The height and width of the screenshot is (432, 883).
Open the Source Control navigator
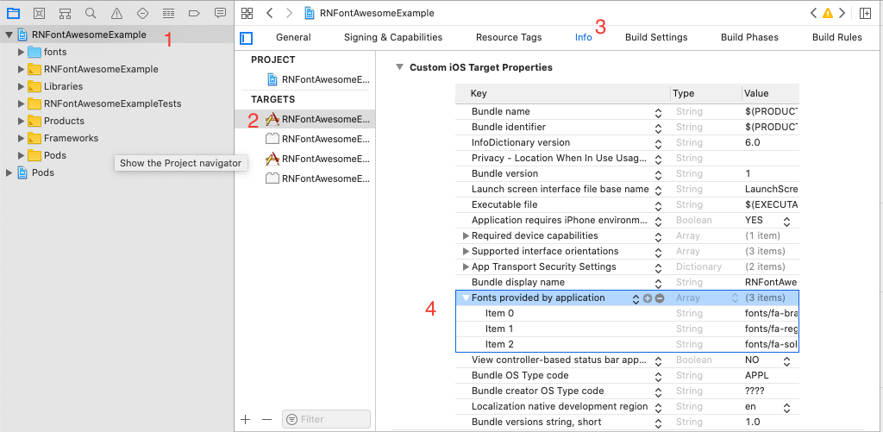click(x=39, y=13)
